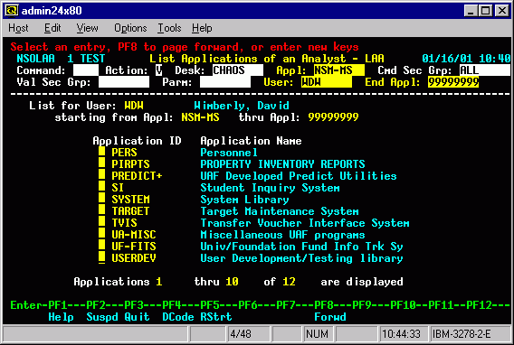Open the Host menu

18,28
